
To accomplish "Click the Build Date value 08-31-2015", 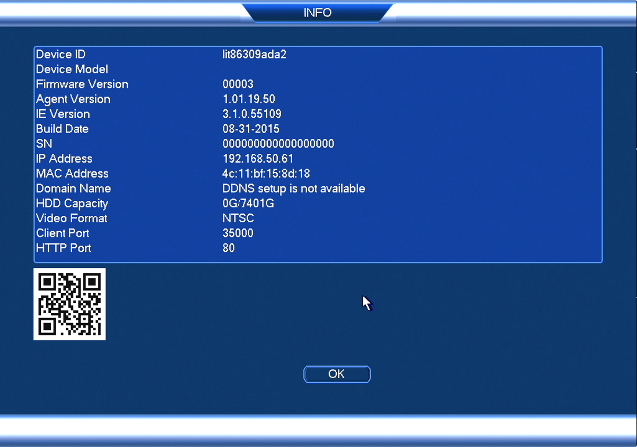I will pyautogui.click(x=251, y=129).
